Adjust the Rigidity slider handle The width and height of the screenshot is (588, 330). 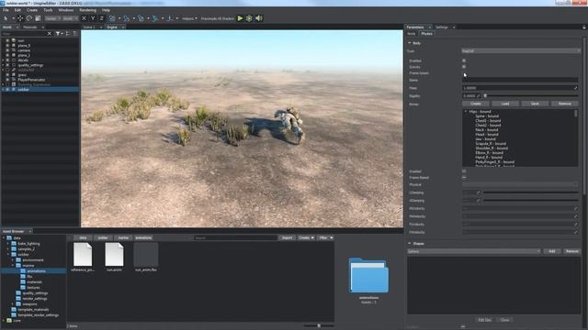pyautogui.click(x=485, y=96)
